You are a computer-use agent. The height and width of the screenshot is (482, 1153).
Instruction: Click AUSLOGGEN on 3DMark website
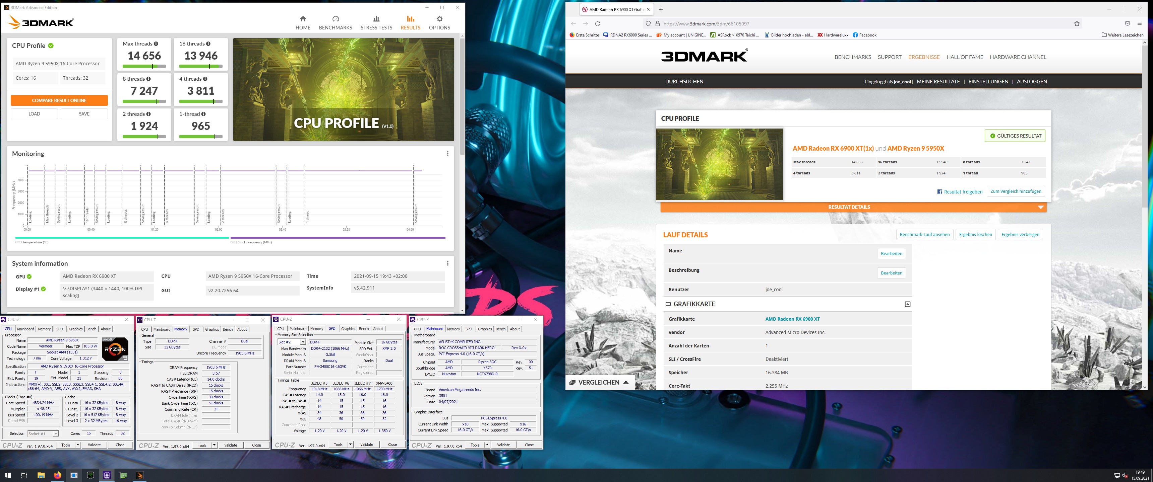click(x=1032, y=82)
